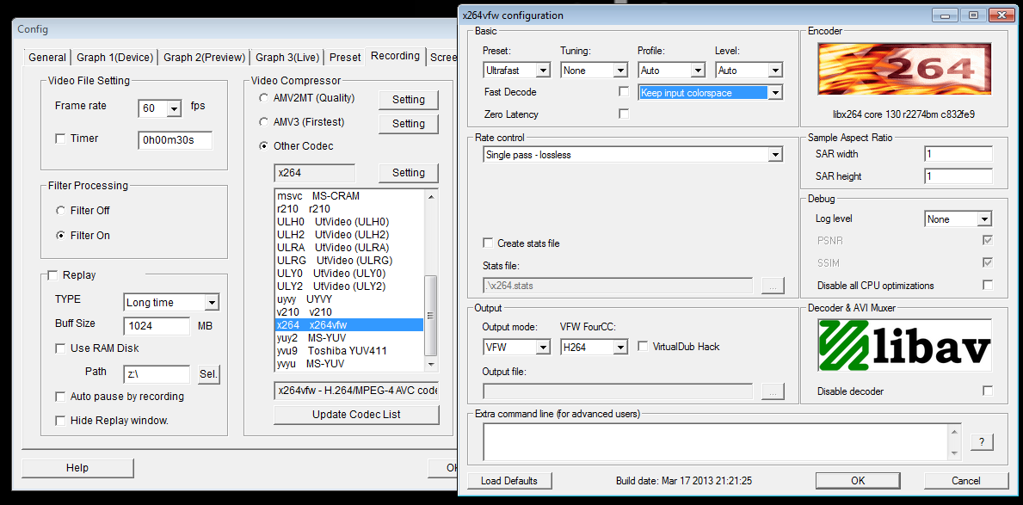Switch to the General tab
This screenshot has height=505, width=1023.
coord(46,58)
